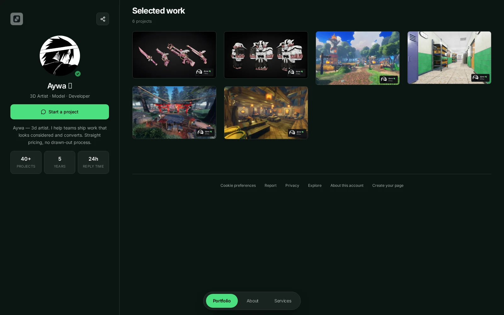
Task: Click the Aywa name heading
Action: (x=60, y=86)
